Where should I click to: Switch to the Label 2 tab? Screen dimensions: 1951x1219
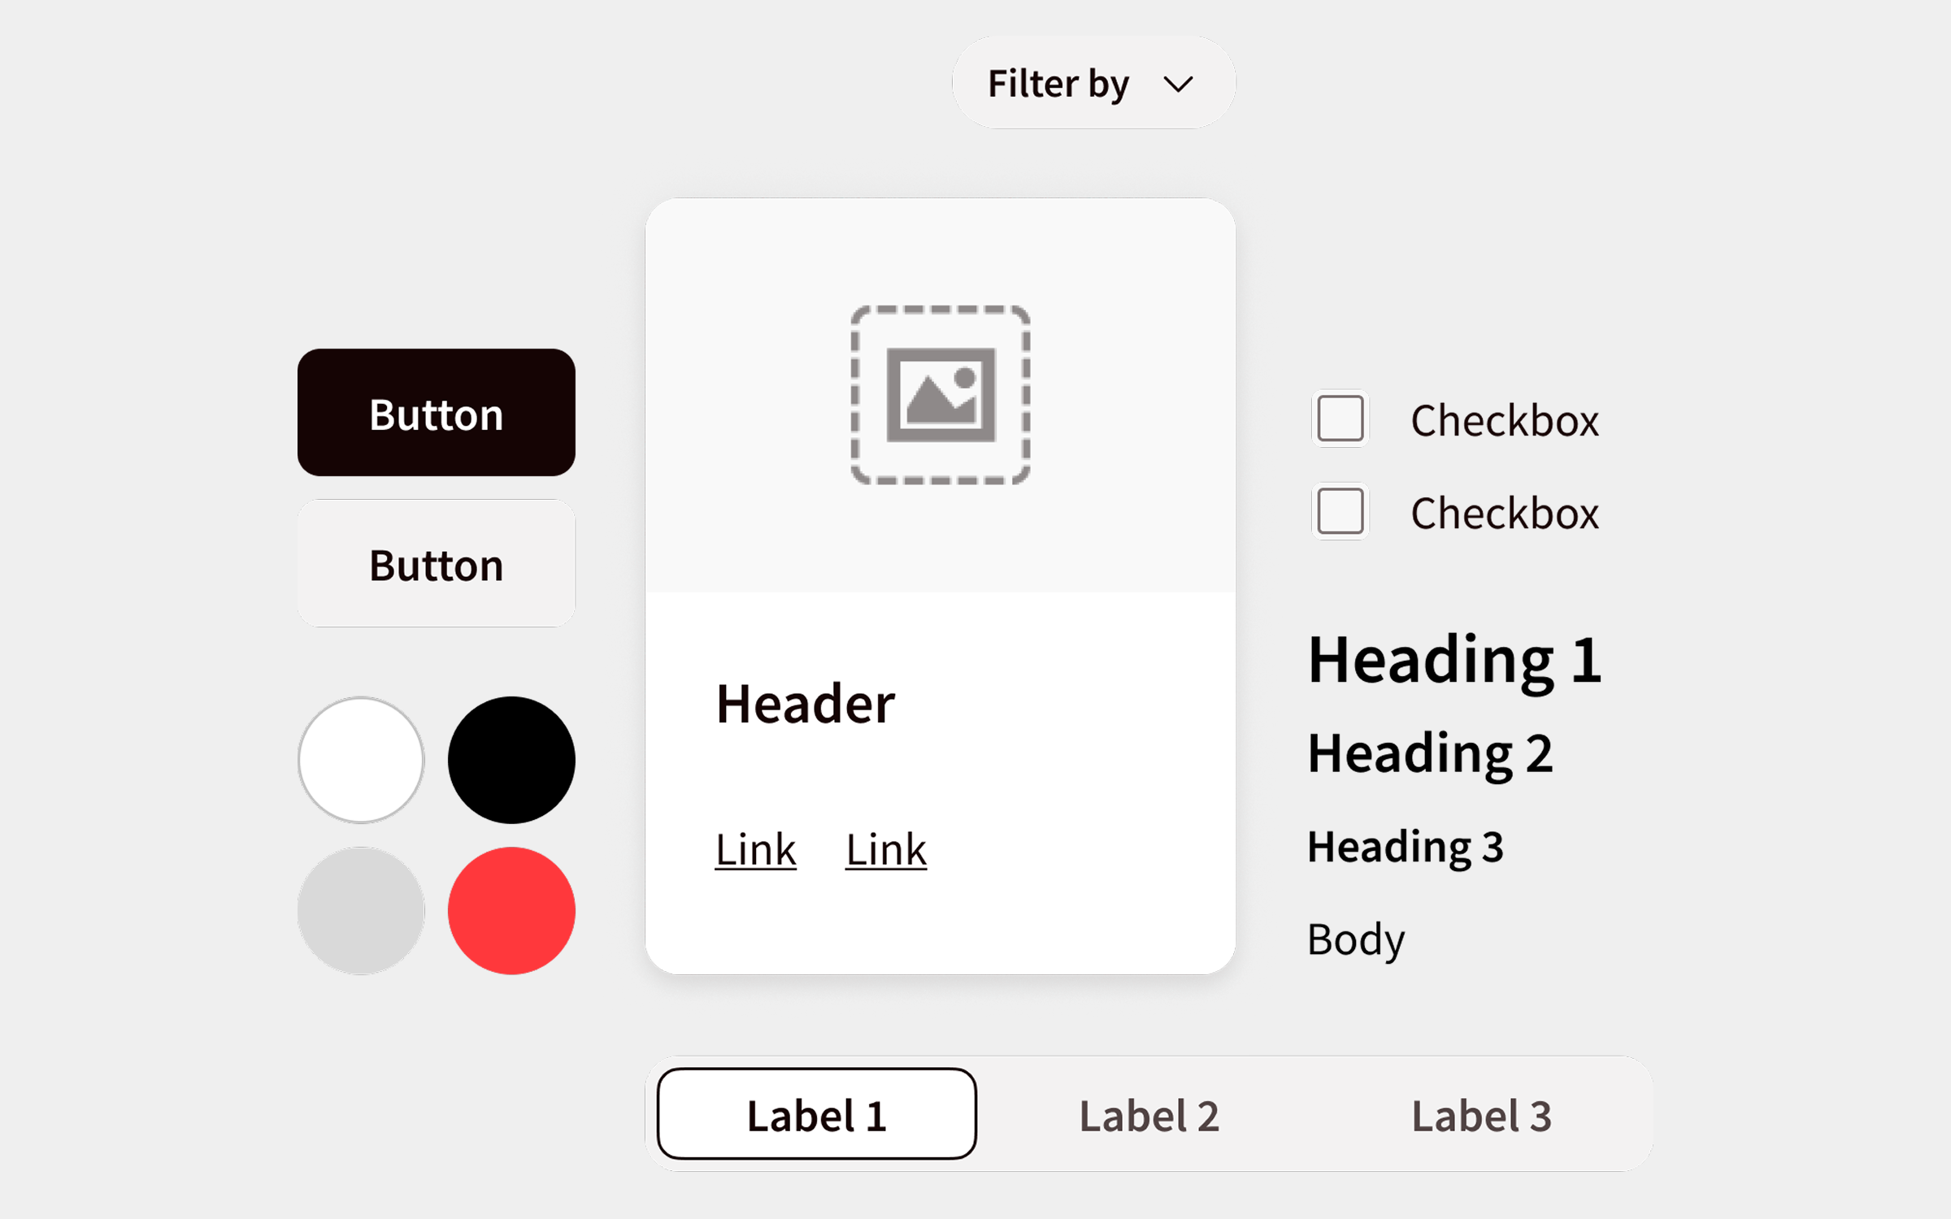coord(1149,1115)
